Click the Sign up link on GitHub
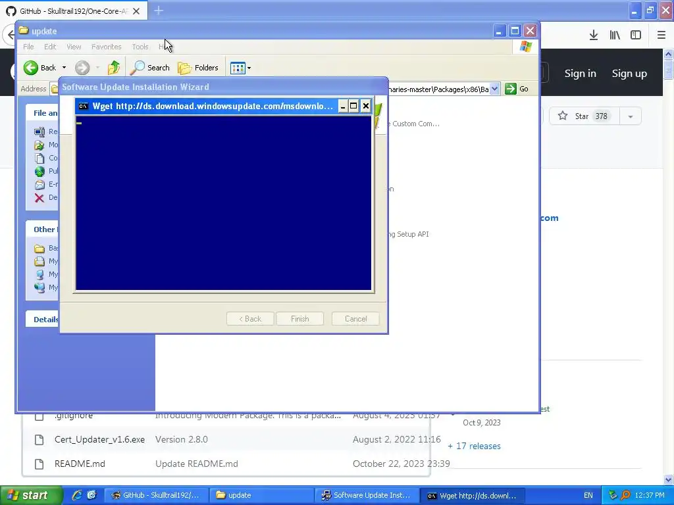 click(x=629, y=74)
